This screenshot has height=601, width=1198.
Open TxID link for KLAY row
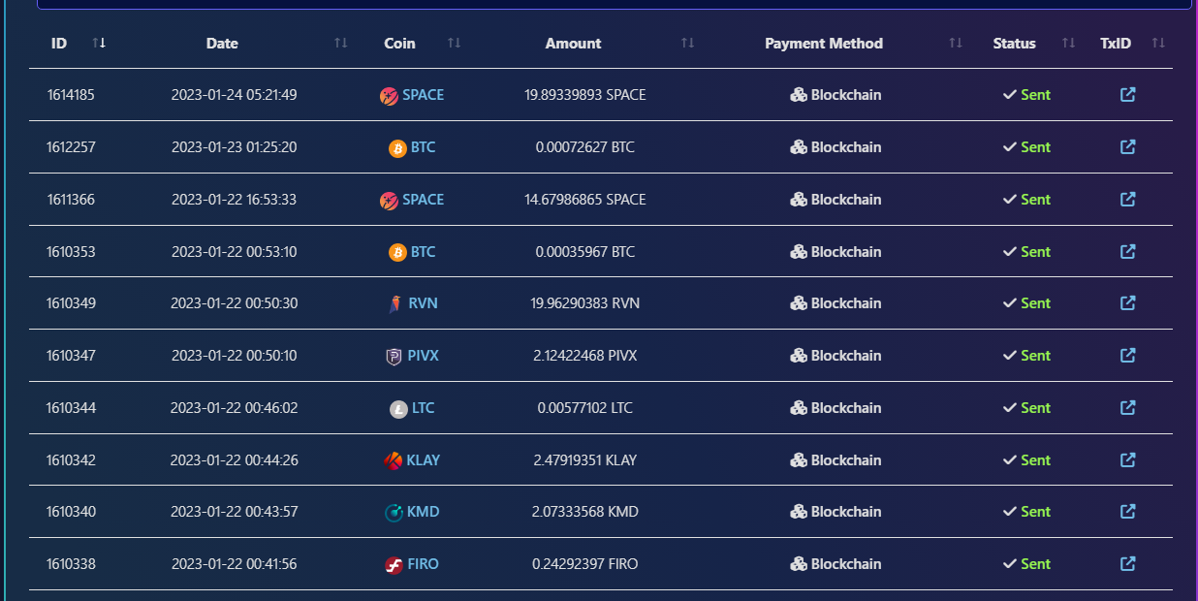(x=1127, y=460)
